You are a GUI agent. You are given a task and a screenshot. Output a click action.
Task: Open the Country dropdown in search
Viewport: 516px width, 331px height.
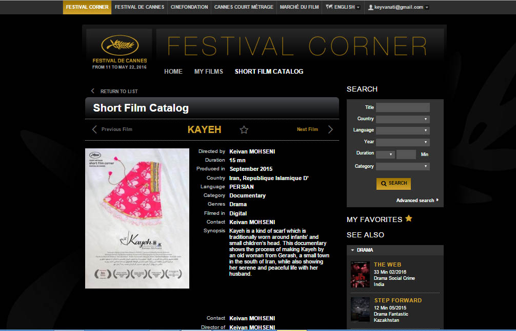(x=403, y=119)
